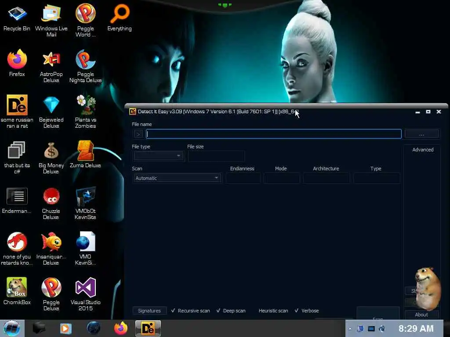Show hidden system tray icons
450x337 pixels.
pos(349,329)
